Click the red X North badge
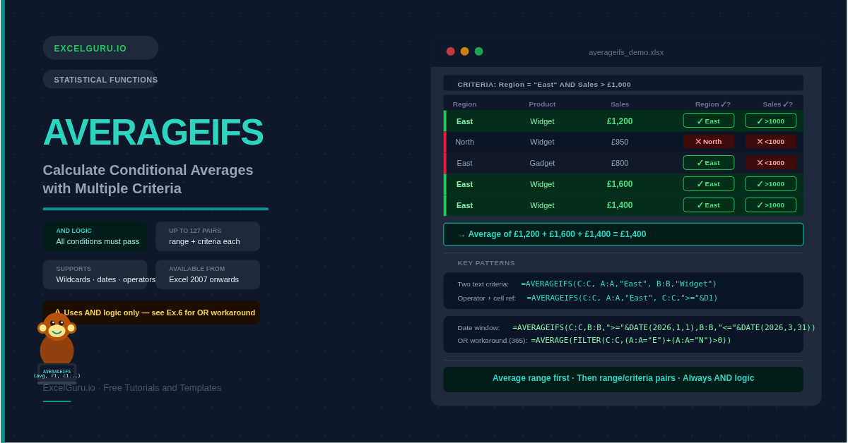The width and height of the screenshot is (848, 443). point(708,142)
